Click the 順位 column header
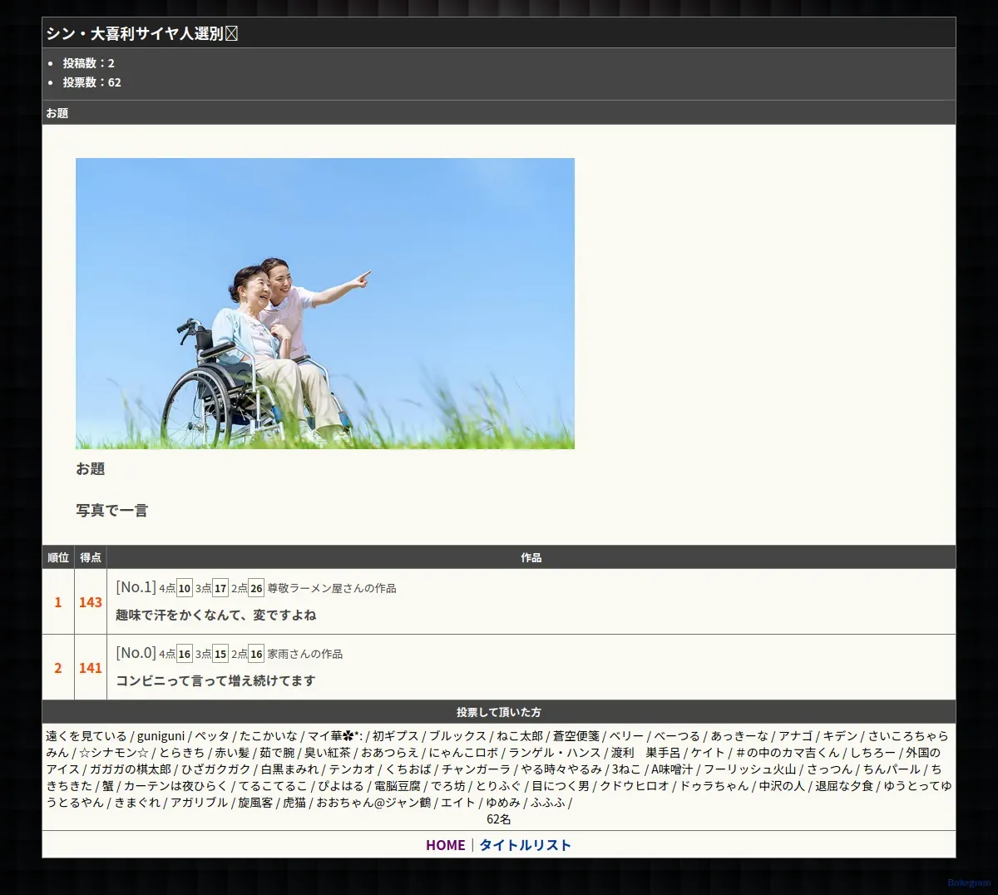Screen dimensions: 998x895 click(x=58, y=557)
